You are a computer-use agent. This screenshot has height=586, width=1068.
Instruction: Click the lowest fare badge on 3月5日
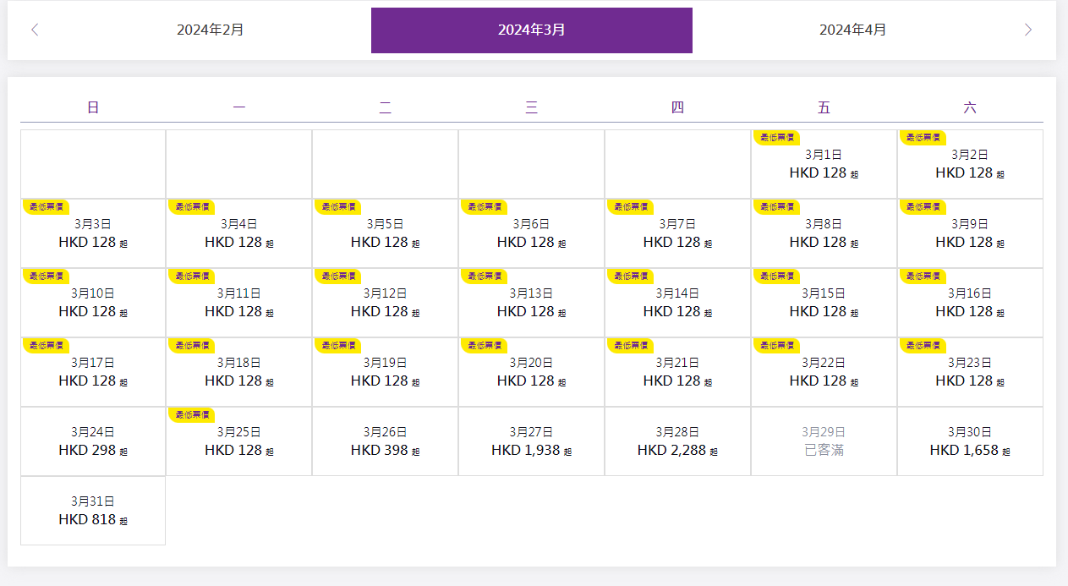tap(337, 206)
